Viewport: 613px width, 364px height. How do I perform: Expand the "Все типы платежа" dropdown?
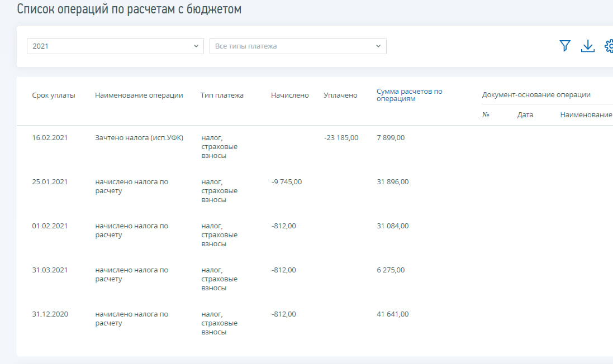tap(298, 46)
